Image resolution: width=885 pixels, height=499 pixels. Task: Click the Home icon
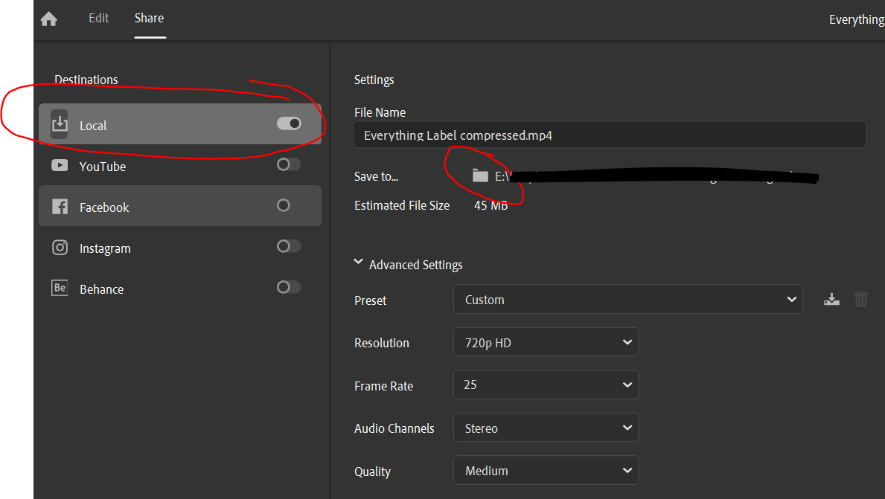[49, 19]
